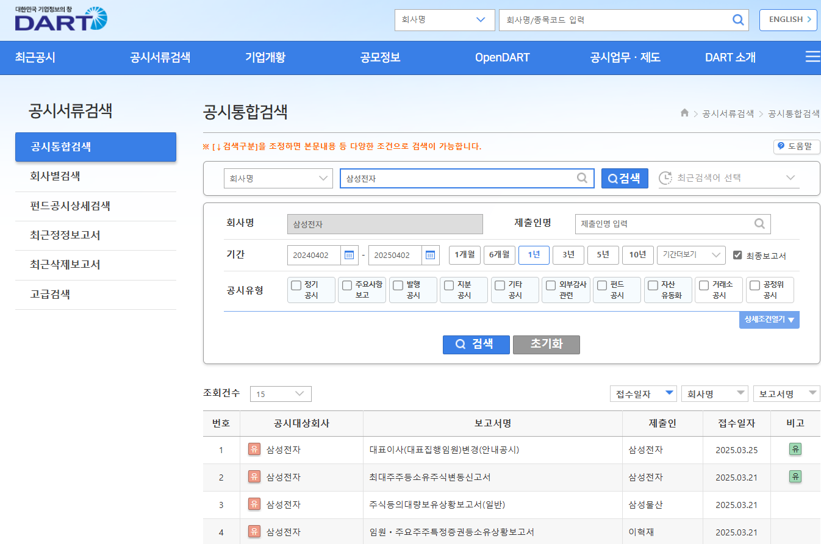
Task: Click the bottom 검색 submit button
Action: pyautogui.click(x=476, y=345)
